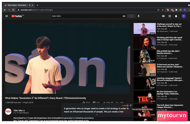Screen dimensions: 190x124
Task: Go back to the previous page
Action: (x=5, y=10)
